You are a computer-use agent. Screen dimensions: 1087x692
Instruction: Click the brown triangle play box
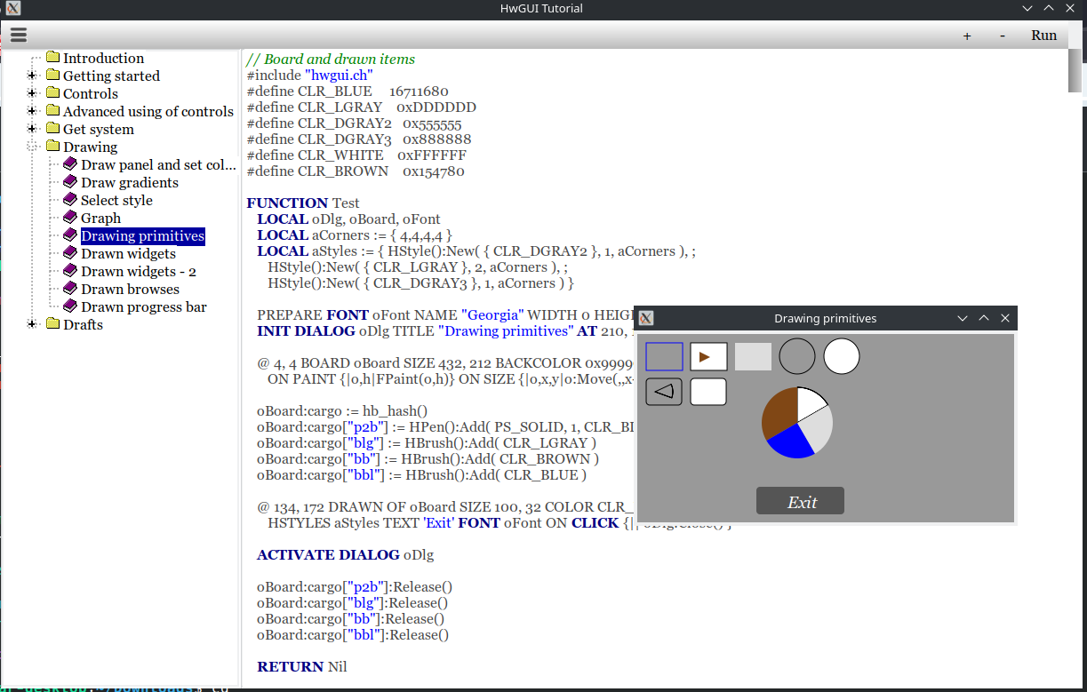[x=708, y=356]
